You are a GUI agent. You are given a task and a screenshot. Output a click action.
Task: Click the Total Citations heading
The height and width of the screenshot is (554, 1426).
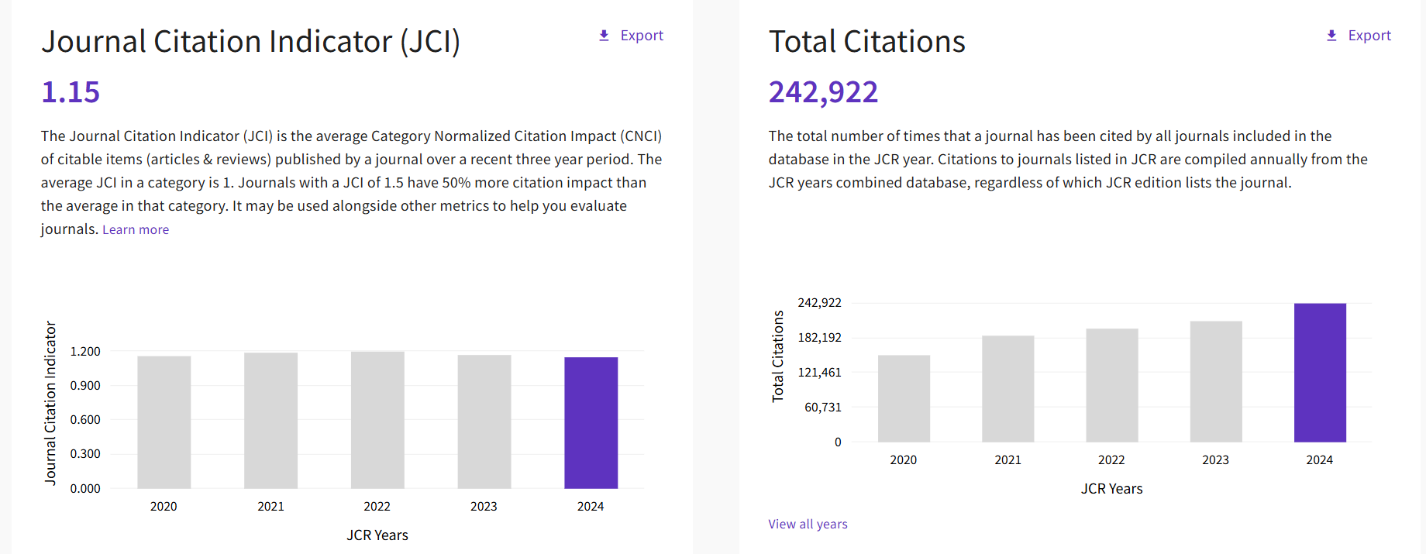pyautogui.click(x=866, y=42)
